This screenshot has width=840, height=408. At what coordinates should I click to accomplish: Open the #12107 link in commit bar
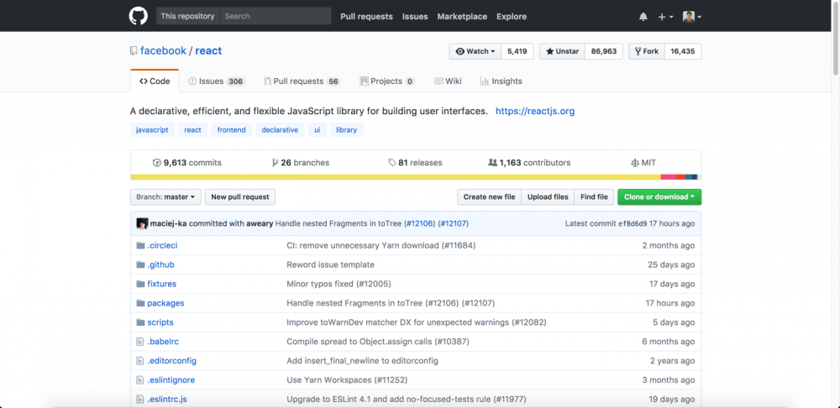point(454,223)
